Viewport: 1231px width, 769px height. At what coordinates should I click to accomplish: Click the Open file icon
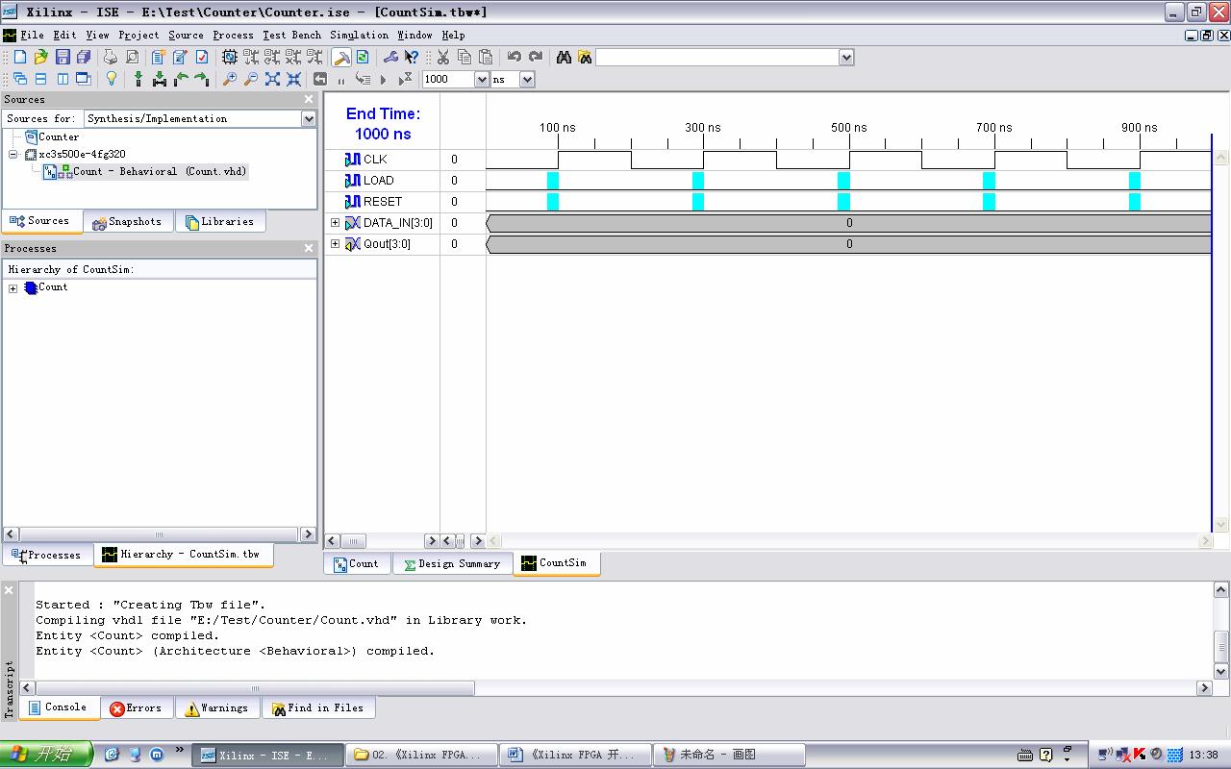click(40, 57)
